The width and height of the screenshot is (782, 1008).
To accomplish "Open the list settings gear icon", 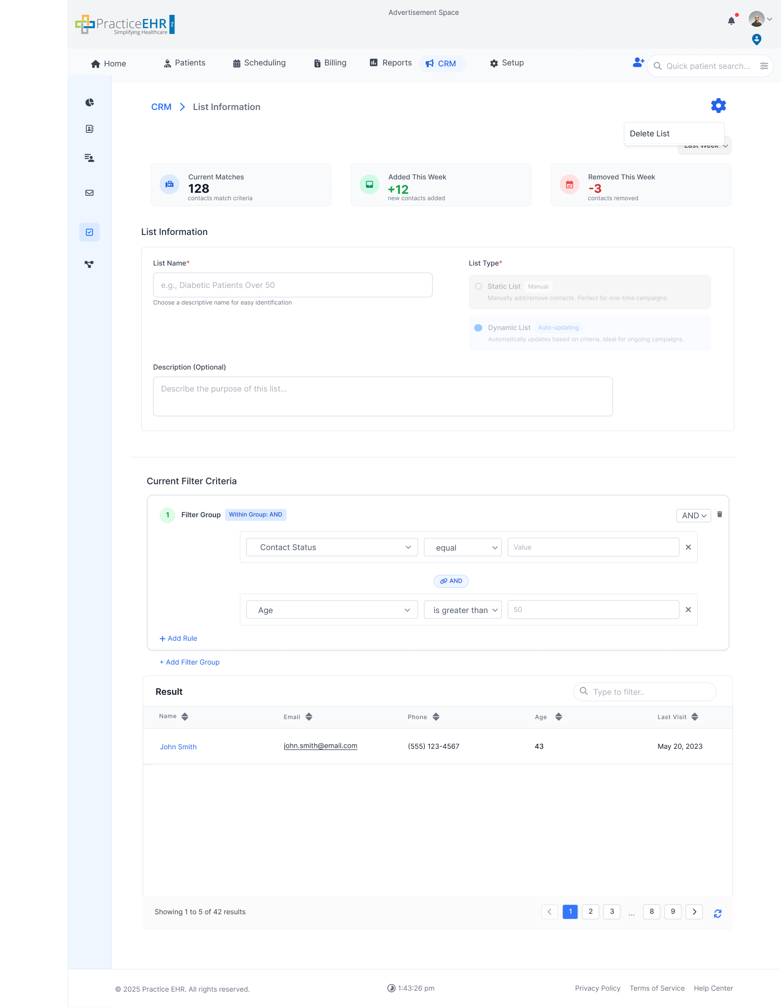I will 718,106.
